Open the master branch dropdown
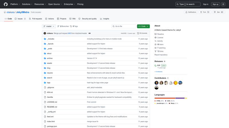This screenshot has height=128, width=229. tap(49, 26)
